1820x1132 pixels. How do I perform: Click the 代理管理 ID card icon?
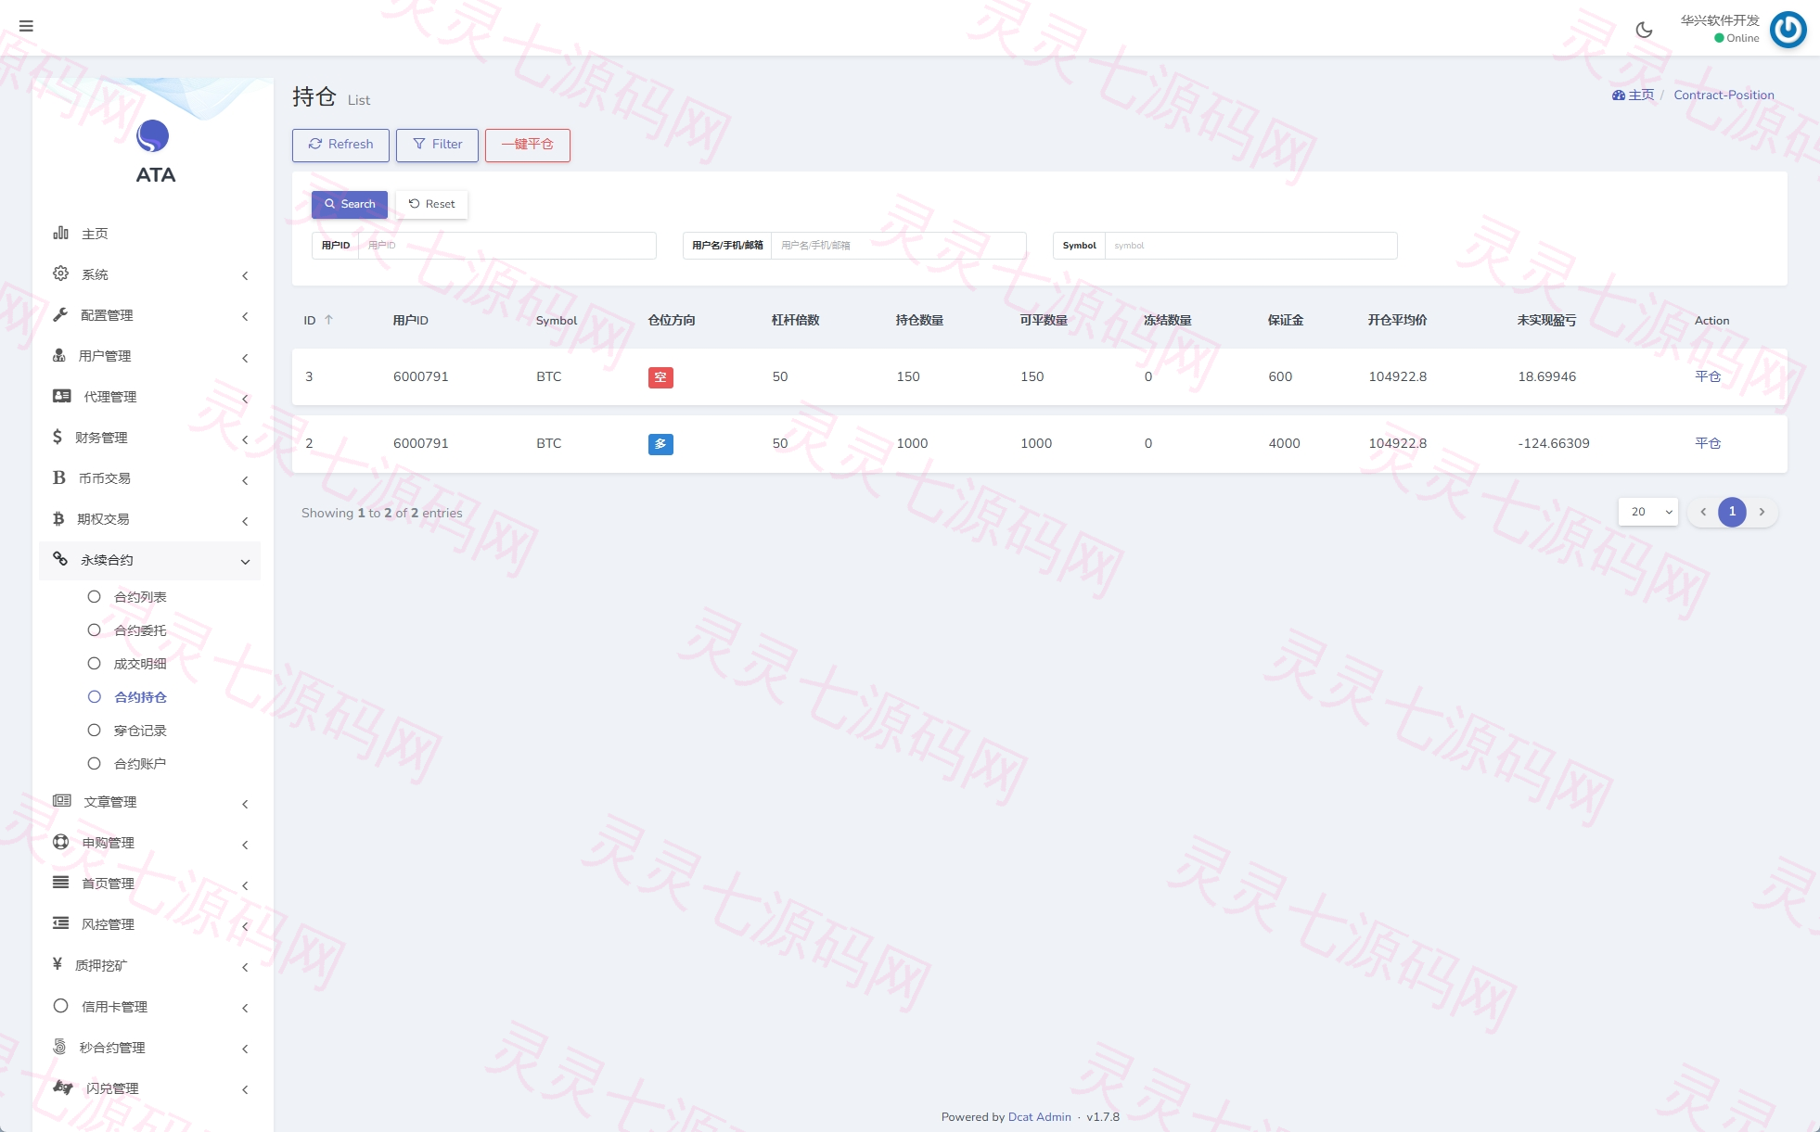[62, 396]
